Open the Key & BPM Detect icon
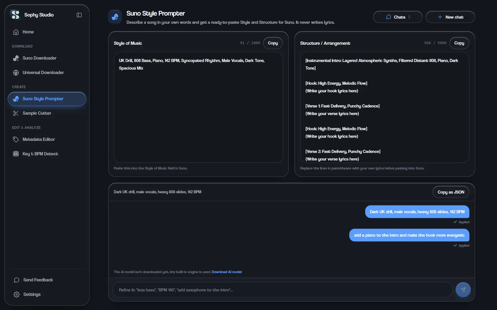The image size is (497, 310). pyautogui.click(x=16, y=154)
